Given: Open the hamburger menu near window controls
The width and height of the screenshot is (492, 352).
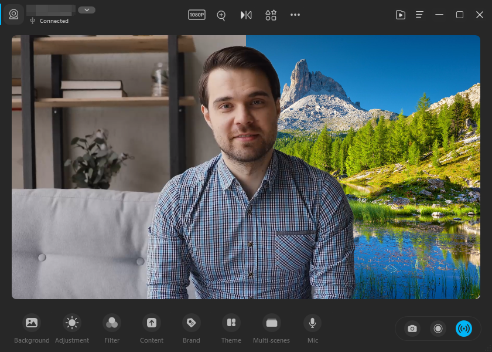Looking at the screenshot, I should click(x=419, y=15).
